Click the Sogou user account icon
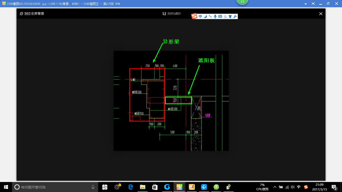This screenshot has height=192, width=342. tap(226, 16)
